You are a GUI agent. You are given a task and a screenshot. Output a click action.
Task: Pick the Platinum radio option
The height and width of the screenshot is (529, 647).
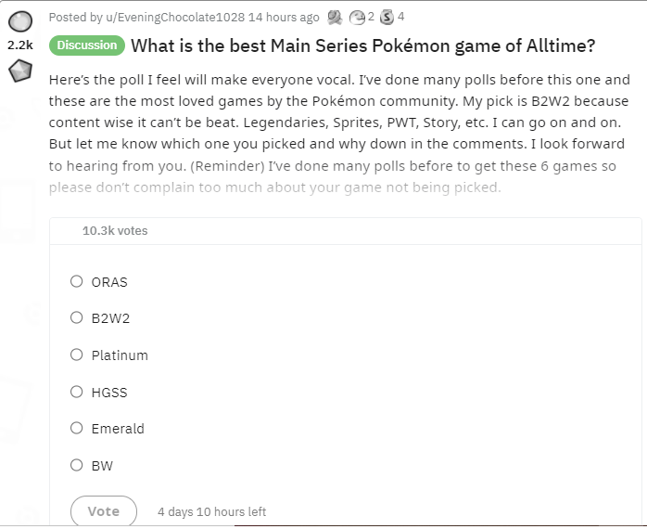(77, 355)
